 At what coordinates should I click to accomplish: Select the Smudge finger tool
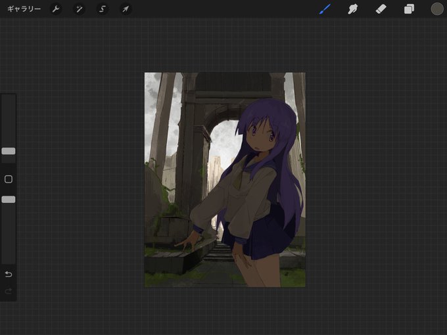point(353,9)
